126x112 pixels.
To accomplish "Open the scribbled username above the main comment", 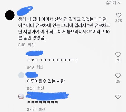I will pyautogui.click(x=25, y=11).
